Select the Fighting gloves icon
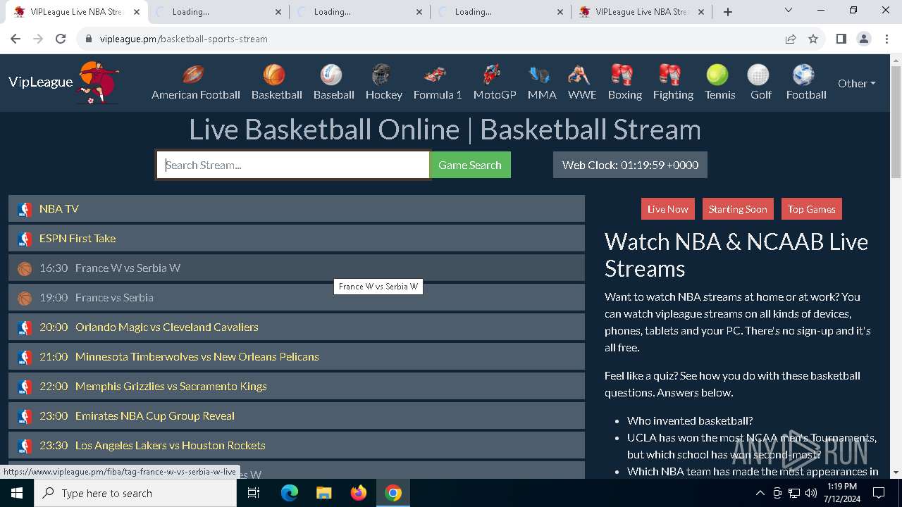This screenshot has height=507, width=902. [670, 74]
